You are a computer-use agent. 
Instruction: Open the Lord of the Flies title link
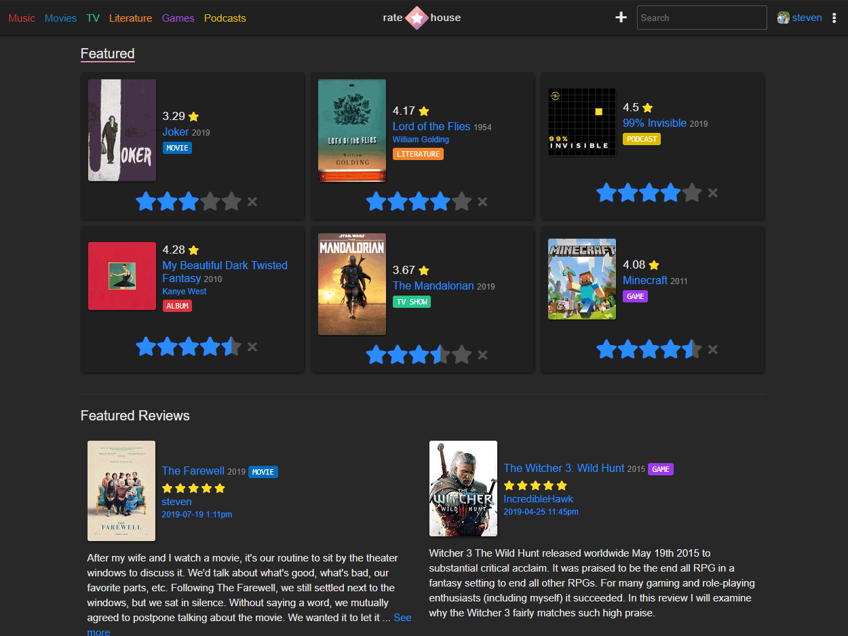(x=431, y=126)
